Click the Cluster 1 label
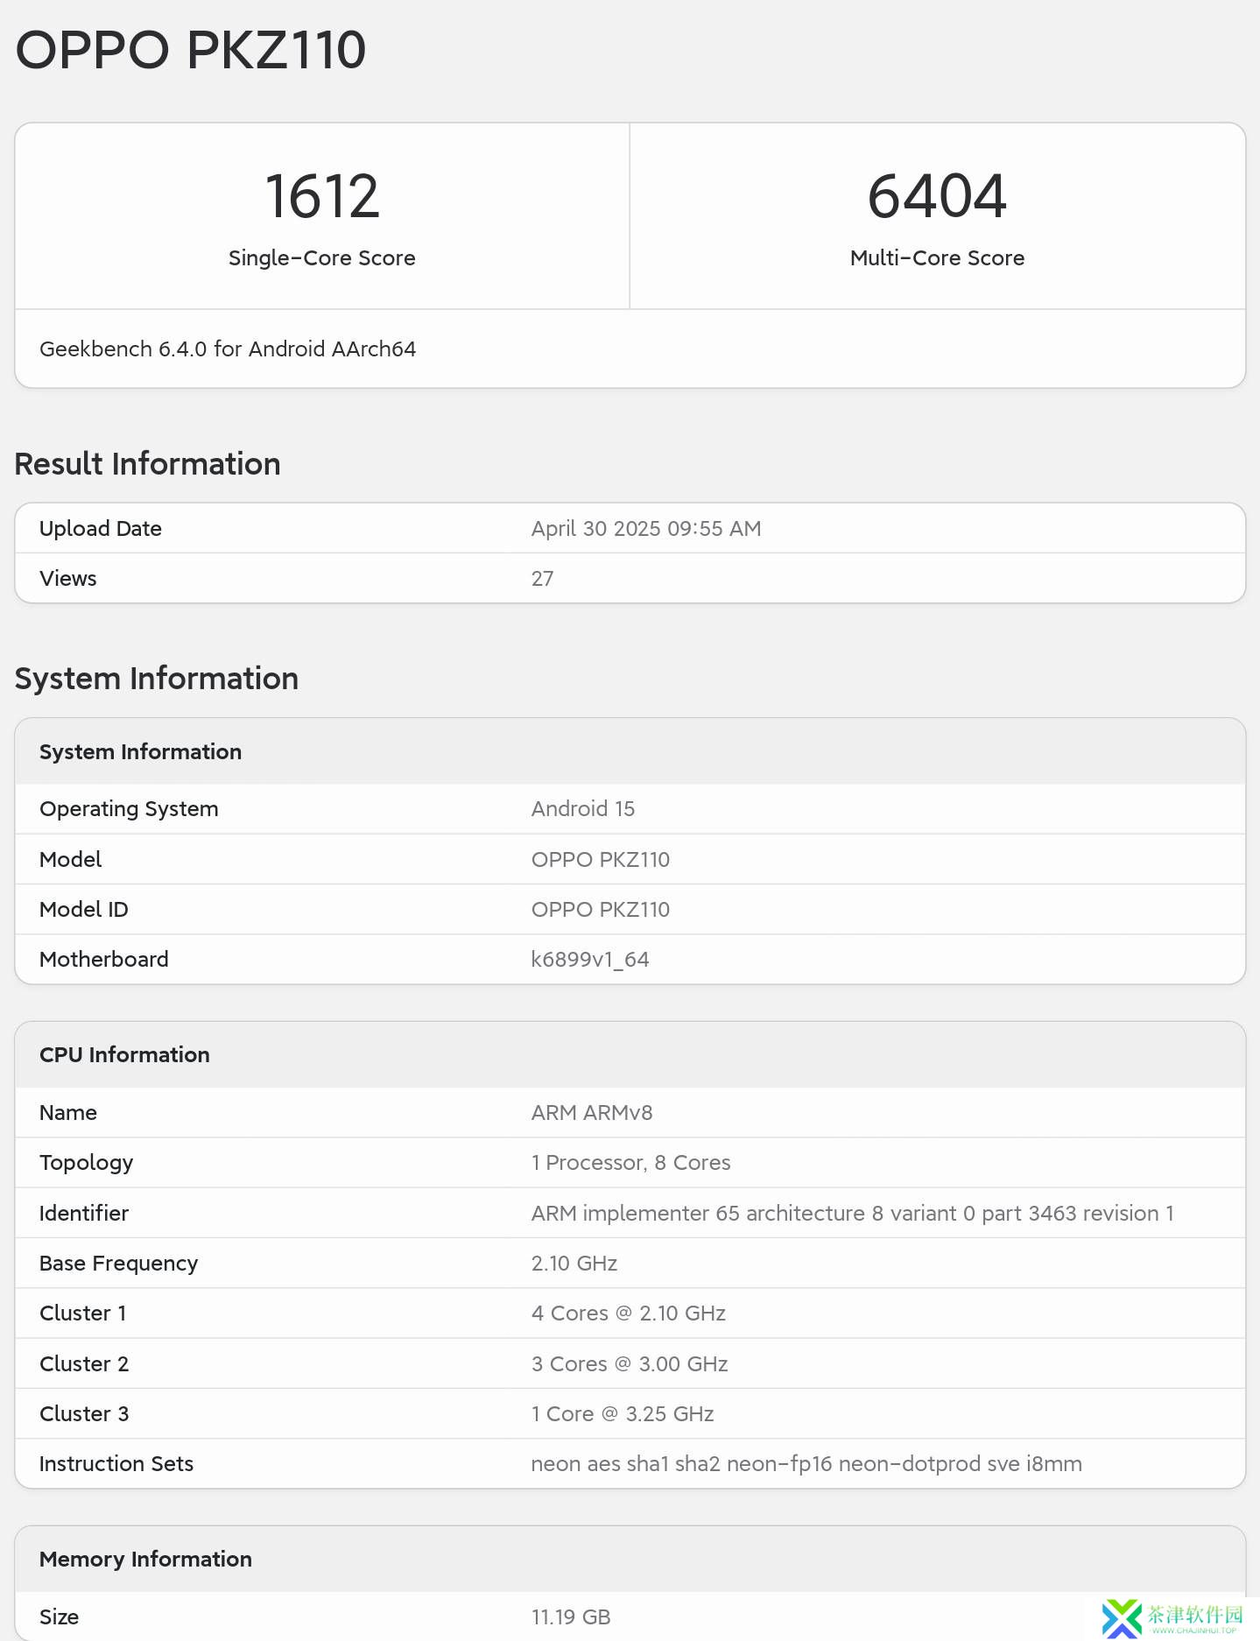Screen dimensions: 1260x1641 pos(83,1314)
